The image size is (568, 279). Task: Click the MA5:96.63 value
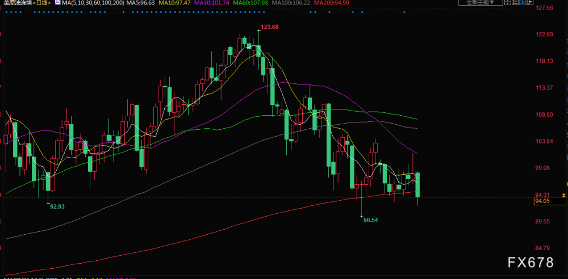(x=140, y=3)
